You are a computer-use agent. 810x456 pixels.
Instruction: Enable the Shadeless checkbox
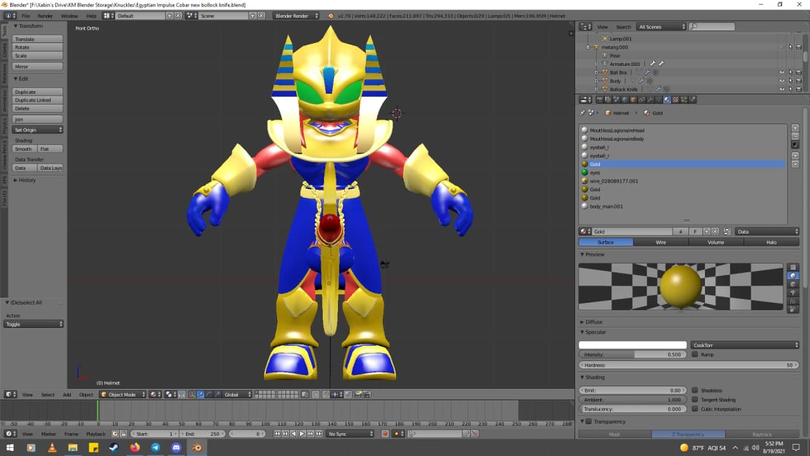(695, 391)
